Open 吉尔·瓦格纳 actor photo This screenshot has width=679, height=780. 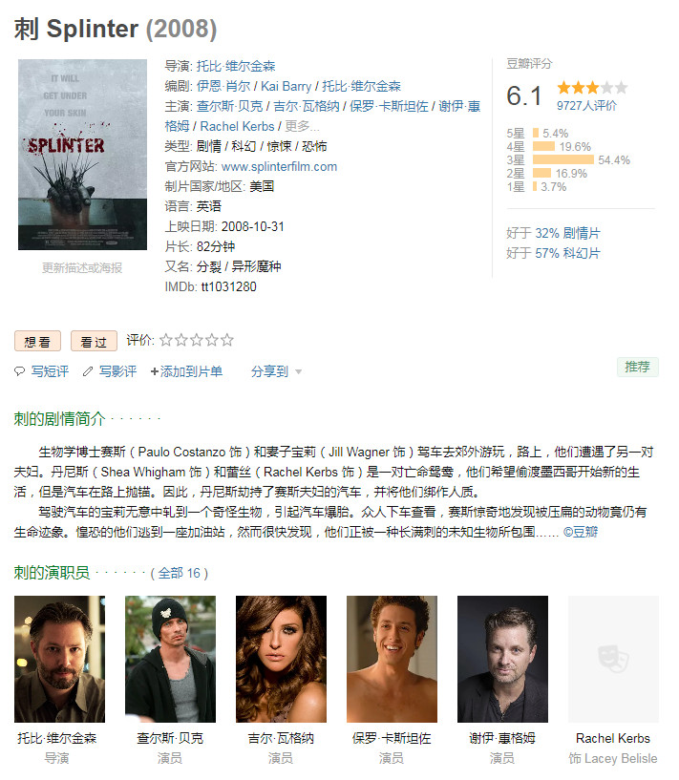tap(281, 659)
